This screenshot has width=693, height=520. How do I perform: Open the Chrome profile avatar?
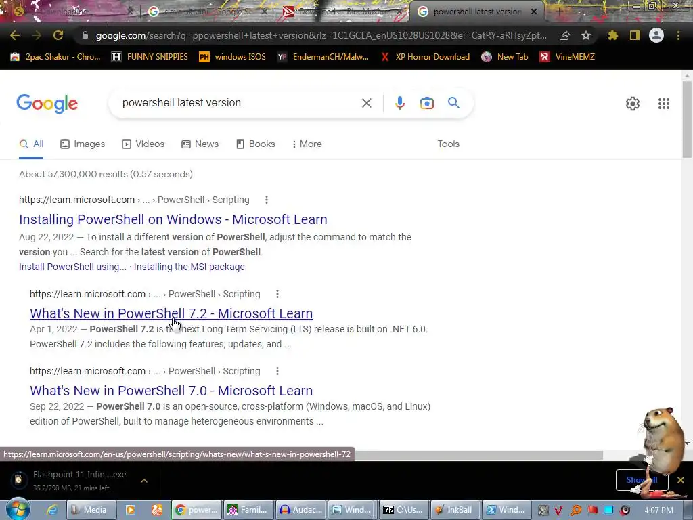click(x=656, y=35)
